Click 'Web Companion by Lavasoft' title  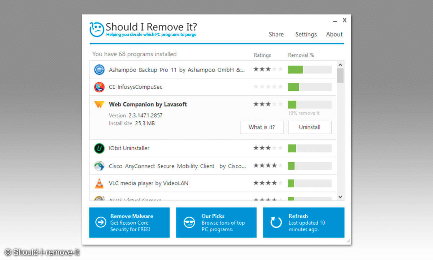click(x=148, y=104)
